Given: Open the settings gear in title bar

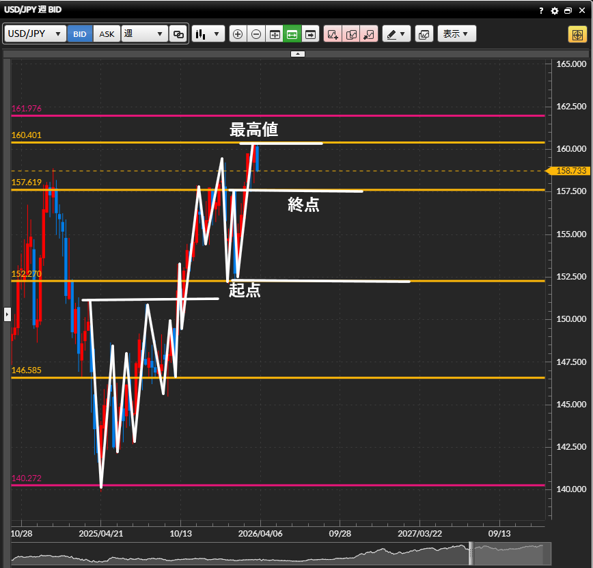Looking at the screenshot, I should pos(555,11).
